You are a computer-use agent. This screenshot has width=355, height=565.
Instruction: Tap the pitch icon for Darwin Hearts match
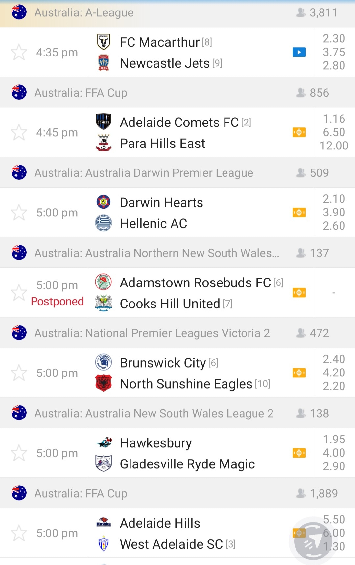299,213
